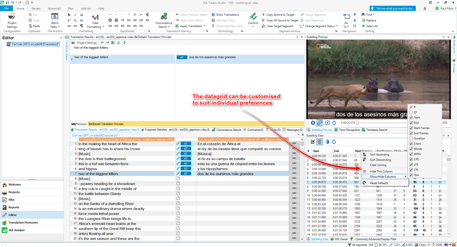Click Clear Target Segment
The width and height of the screenshot is (457, 247).
coord(277,26)
